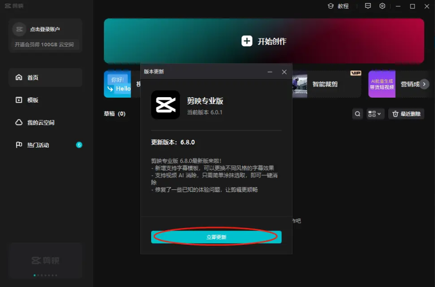Click the bottom-left 剪映 promo banner
Image resolution: width=435 pixels, height=287 pixels.
(45, 260)
